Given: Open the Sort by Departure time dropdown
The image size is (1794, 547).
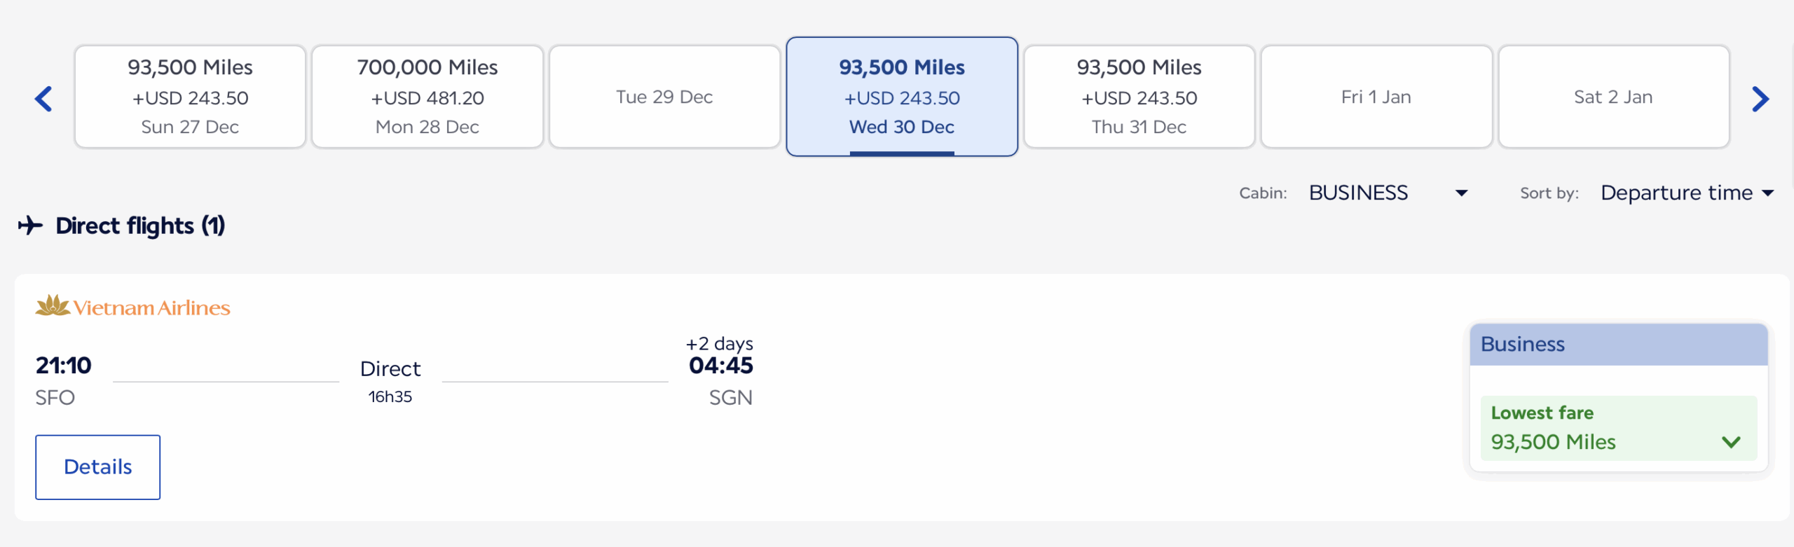Looking at the screenshot, I should 1687,193.
